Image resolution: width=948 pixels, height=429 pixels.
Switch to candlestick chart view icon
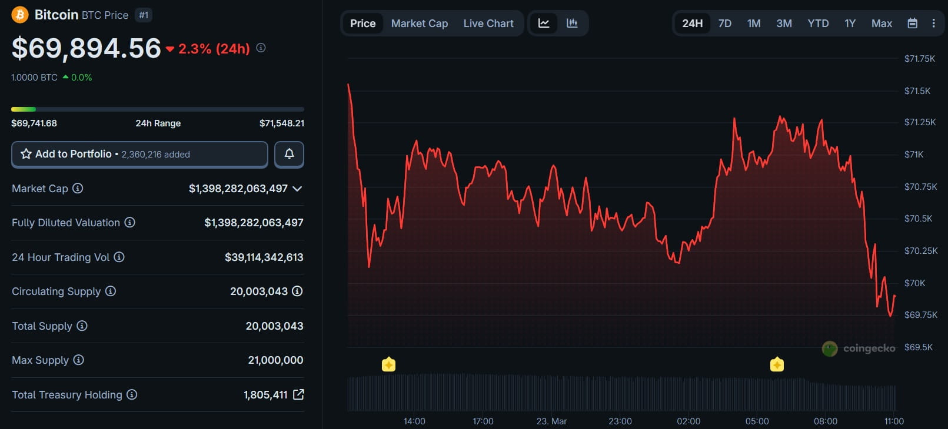click(572, 24)
